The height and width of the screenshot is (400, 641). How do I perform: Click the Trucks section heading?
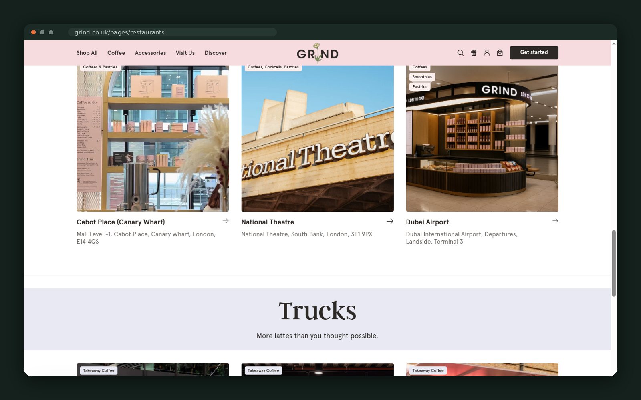[x=317, y=311]
